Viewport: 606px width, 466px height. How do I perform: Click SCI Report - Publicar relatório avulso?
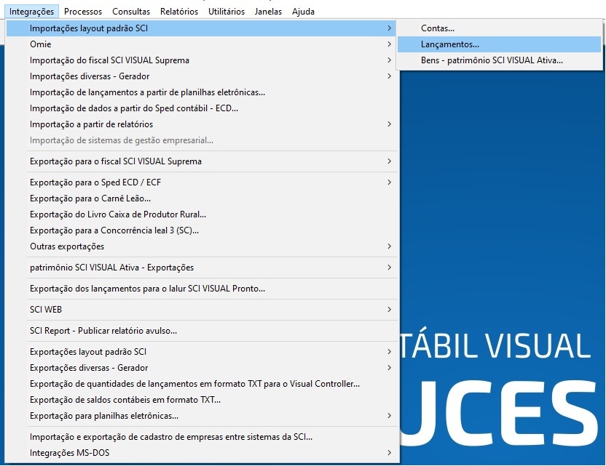click(x=103, y=331)
